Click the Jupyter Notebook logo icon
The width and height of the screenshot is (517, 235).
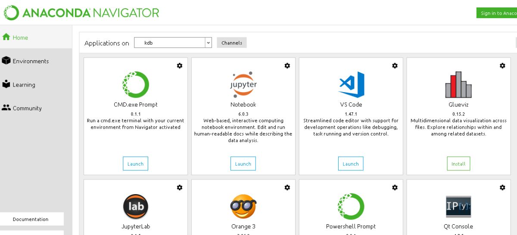pos(243,85)
